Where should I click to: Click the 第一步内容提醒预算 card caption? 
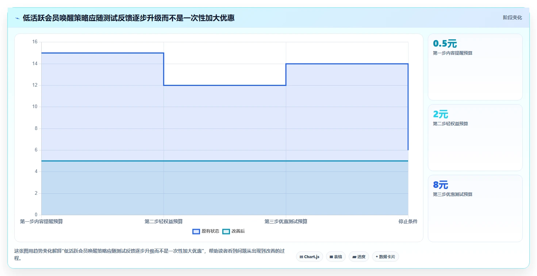pyautogui.click(x=453, y=53)
